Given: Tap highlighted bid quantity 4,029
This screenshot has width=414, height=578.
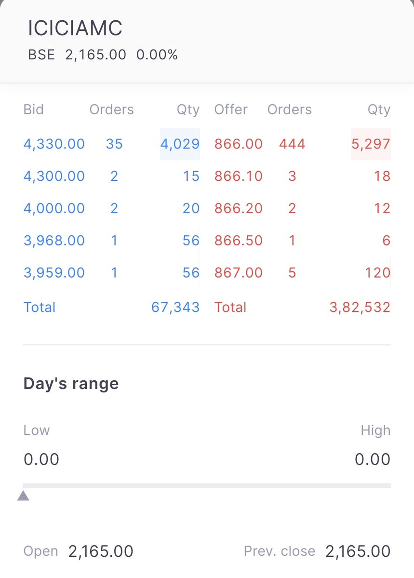Looking at the screenshot, I should [180, 144].
